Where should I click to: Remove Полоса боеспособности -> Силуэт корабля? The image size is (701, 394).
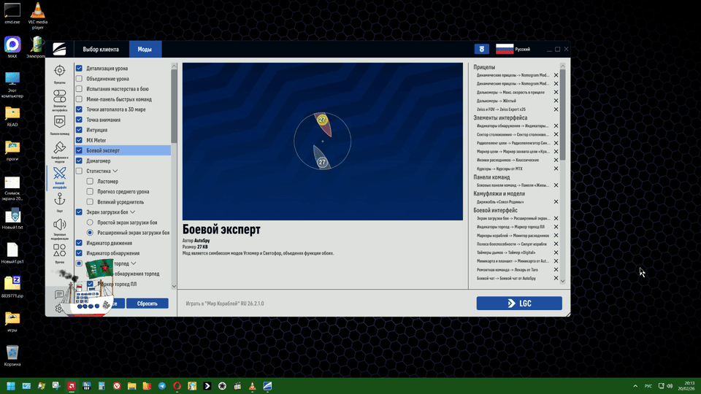(556, 244)
